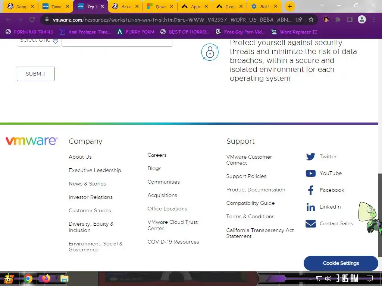Open the Product Documentation link
382x286 pixels.
[256, 190]
